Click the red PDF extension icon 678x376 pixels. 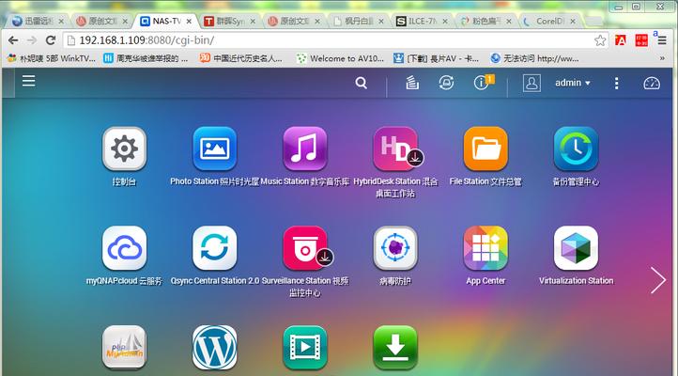621,40
